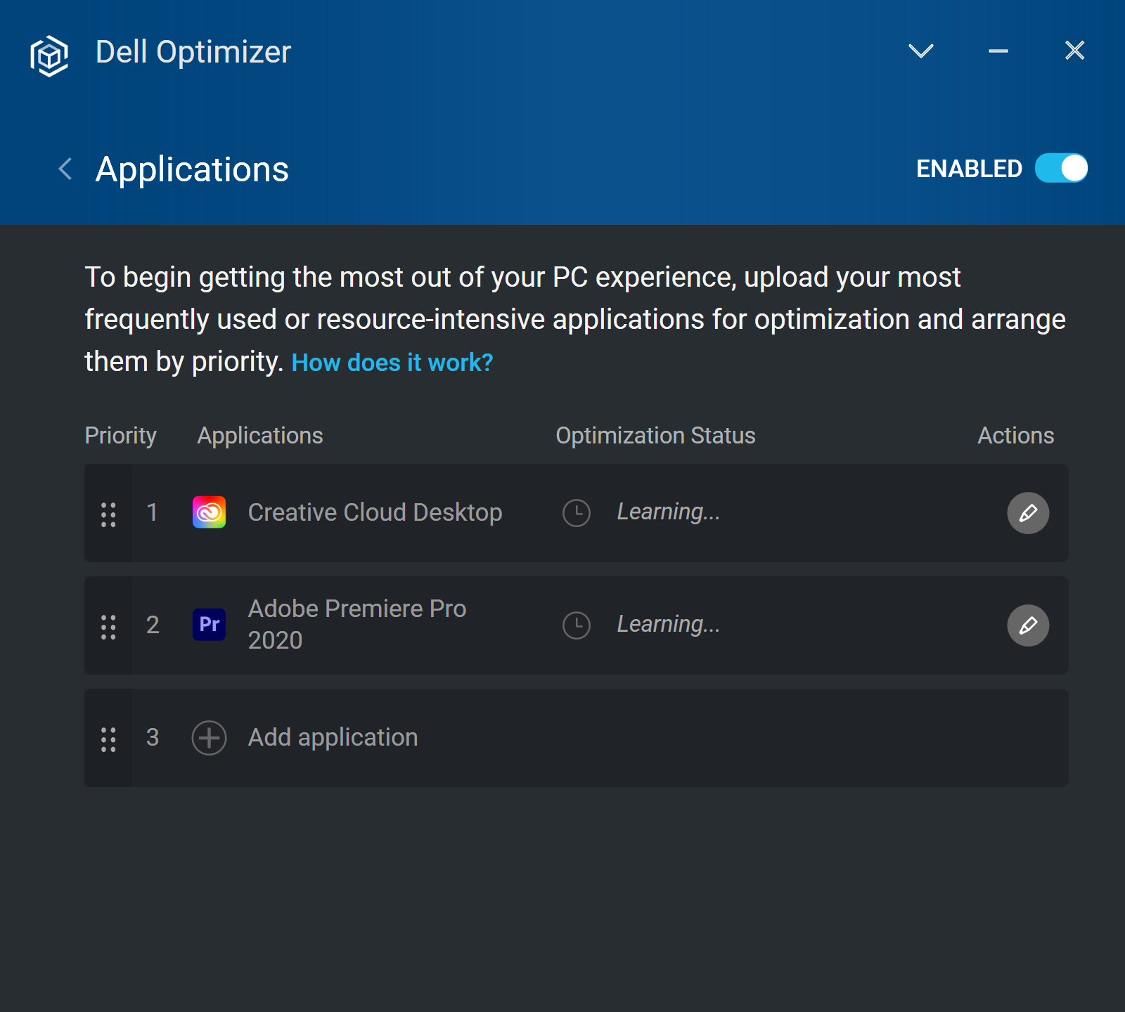
Task: Expand the title bar chevron dropdown
Action: 920,51
